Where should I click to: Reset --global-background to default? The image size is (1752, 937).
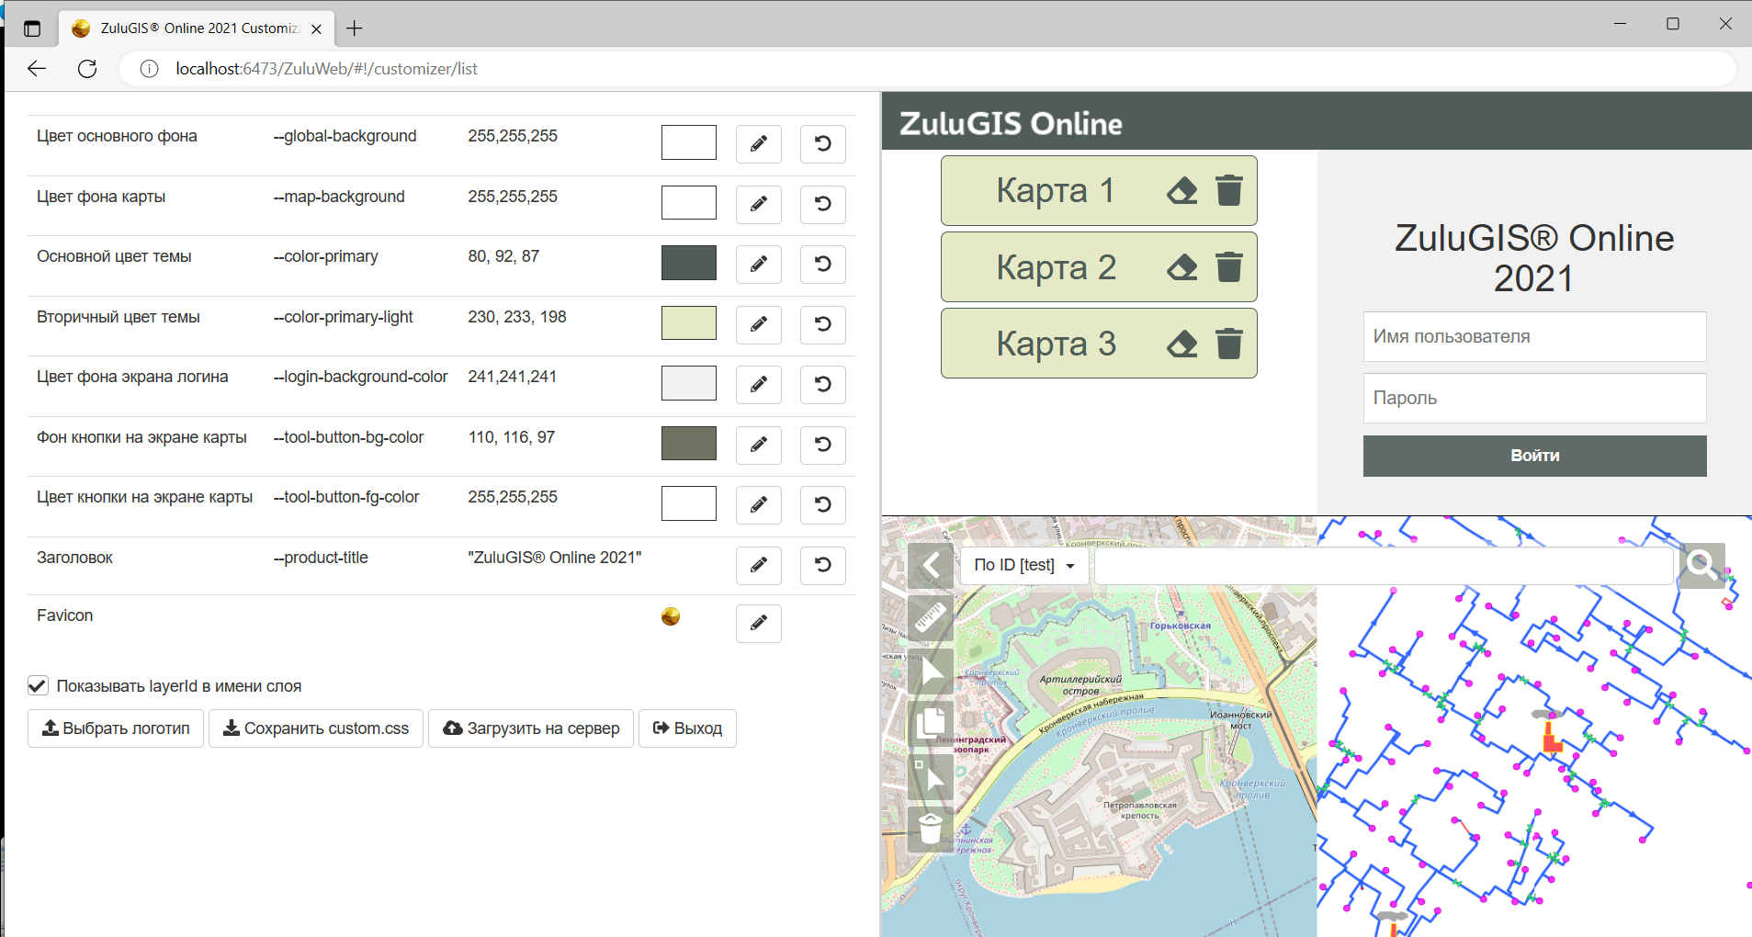click(x=822, y=144)
